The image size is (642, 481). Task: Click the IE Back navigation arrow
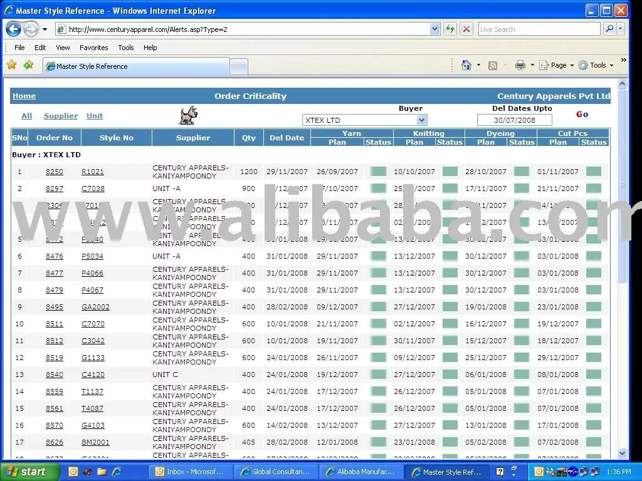14,29
